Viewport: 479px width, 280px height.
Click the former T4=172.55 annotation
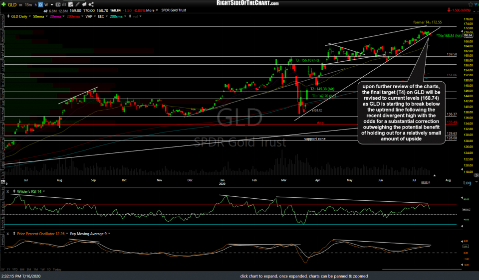[427, 22]
